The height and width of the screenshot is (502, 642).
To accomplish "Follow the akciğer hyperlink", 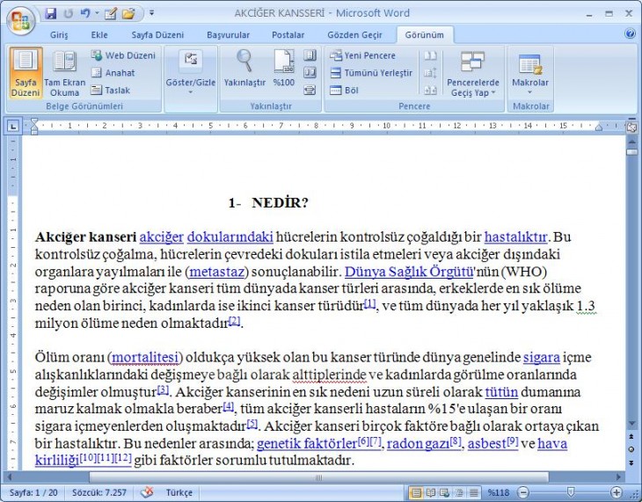I will point(162,237).
